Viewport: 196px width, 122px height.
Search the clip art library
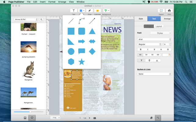click(x=41, y=19)
